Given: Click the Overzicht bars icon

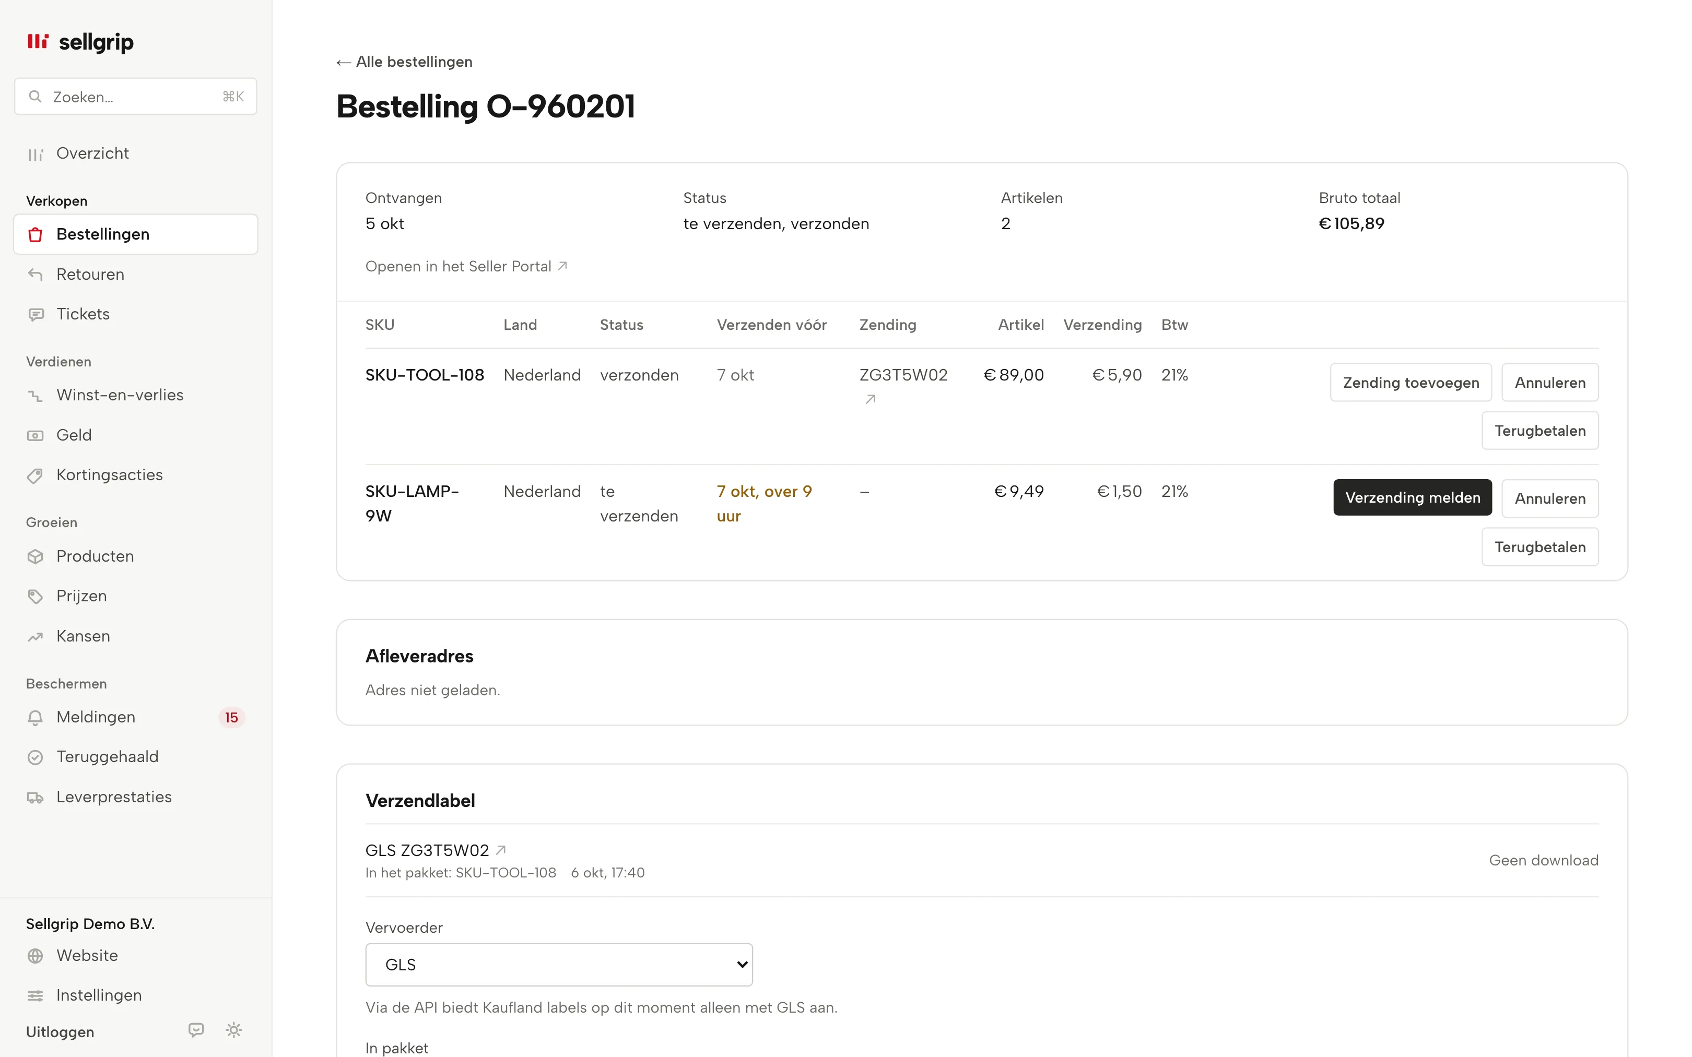Looking at the screenshot, I should point(36,154).
